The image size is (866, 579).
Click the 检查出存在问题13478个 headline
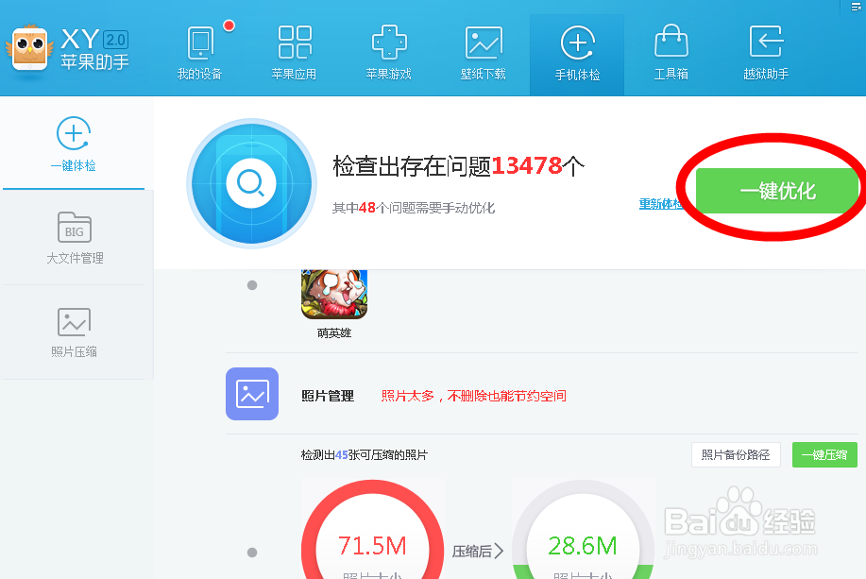pyautogui.click(x=458, y=165)
